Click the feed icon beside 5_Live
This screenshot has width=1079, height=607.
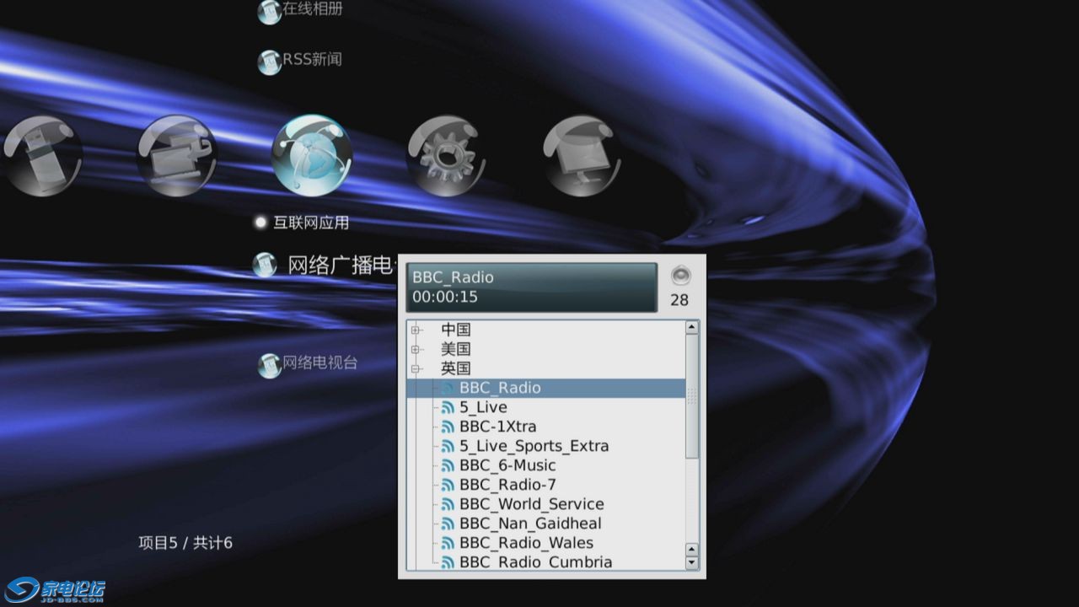(x=448, y=408)
